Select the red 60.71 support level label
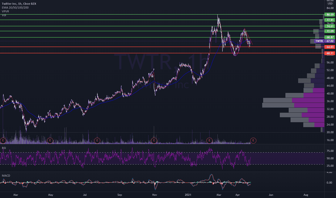 330,53
